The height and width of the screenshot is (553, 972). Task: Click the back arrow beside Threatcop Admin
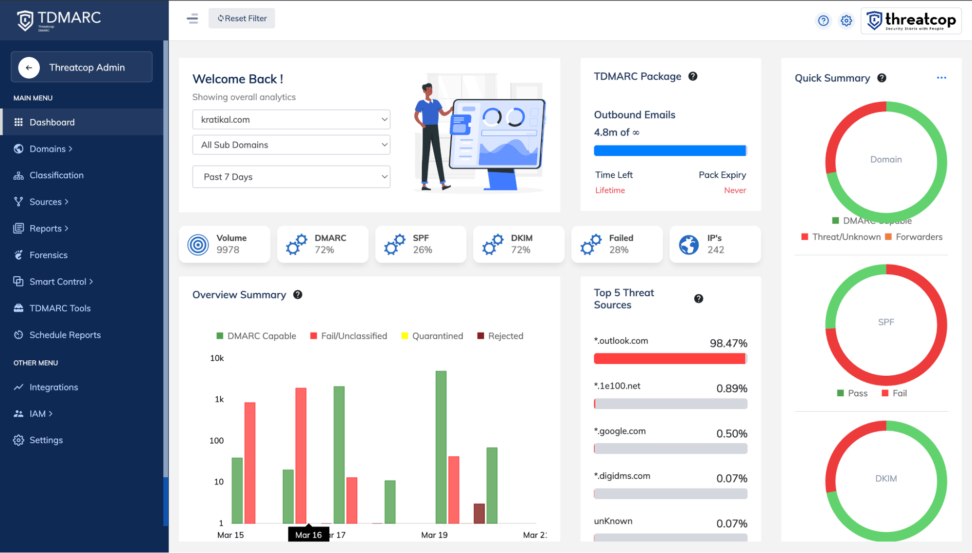29,67
